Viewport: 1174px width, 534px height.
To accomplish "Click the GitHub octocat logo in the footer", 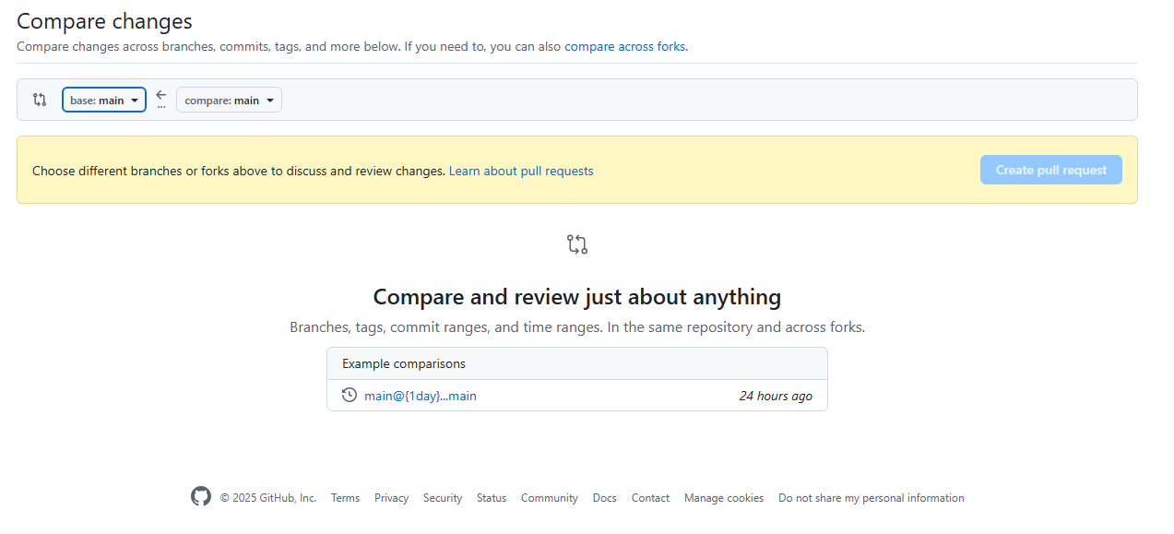I will (x=200, y=496).
